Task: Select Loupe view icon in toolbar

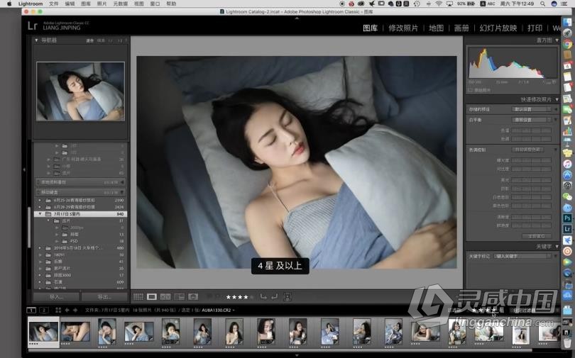Action: pyautogui.click(x=152, y=297)
